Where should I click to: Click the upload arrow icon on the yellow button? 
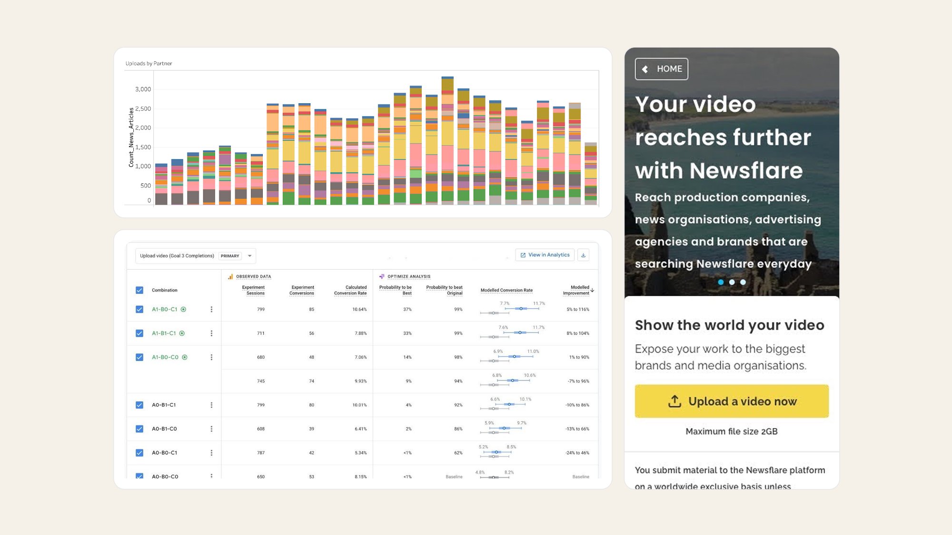click(675, 402)
